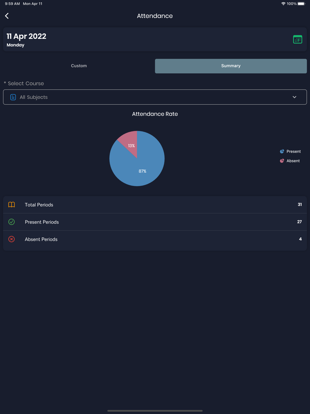Click the present periods value 27

point(299,222)
